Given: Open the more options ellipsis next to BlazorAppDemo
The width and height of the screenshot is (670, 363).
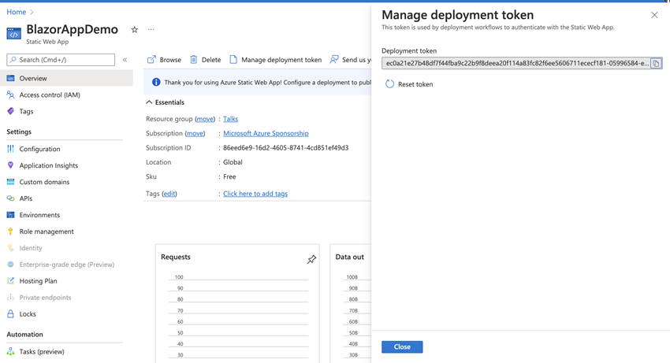Looking at the screenshot, I should pyautogui.click(x=151, y=29).
